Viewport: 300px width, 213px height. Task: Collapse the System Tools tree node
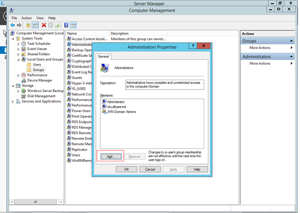click(x=13, y=39)
